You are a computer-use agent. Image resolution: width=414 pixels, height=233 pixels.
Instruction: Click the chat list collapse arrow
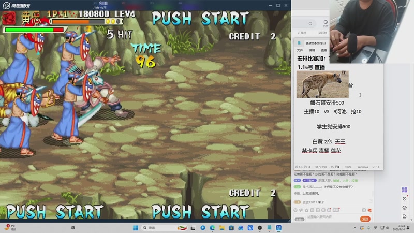click(x=371, y=201)
